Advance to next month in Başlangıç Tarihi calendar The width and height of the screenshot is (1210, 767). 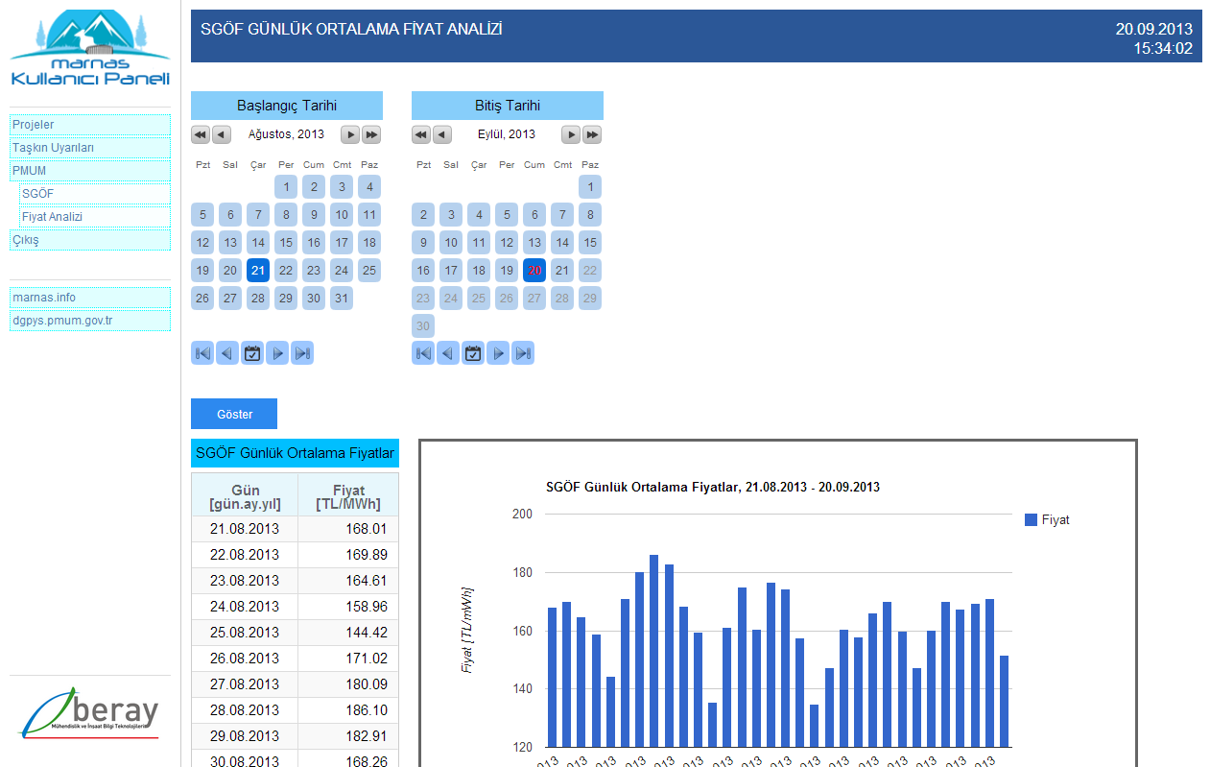coord(350,134)
